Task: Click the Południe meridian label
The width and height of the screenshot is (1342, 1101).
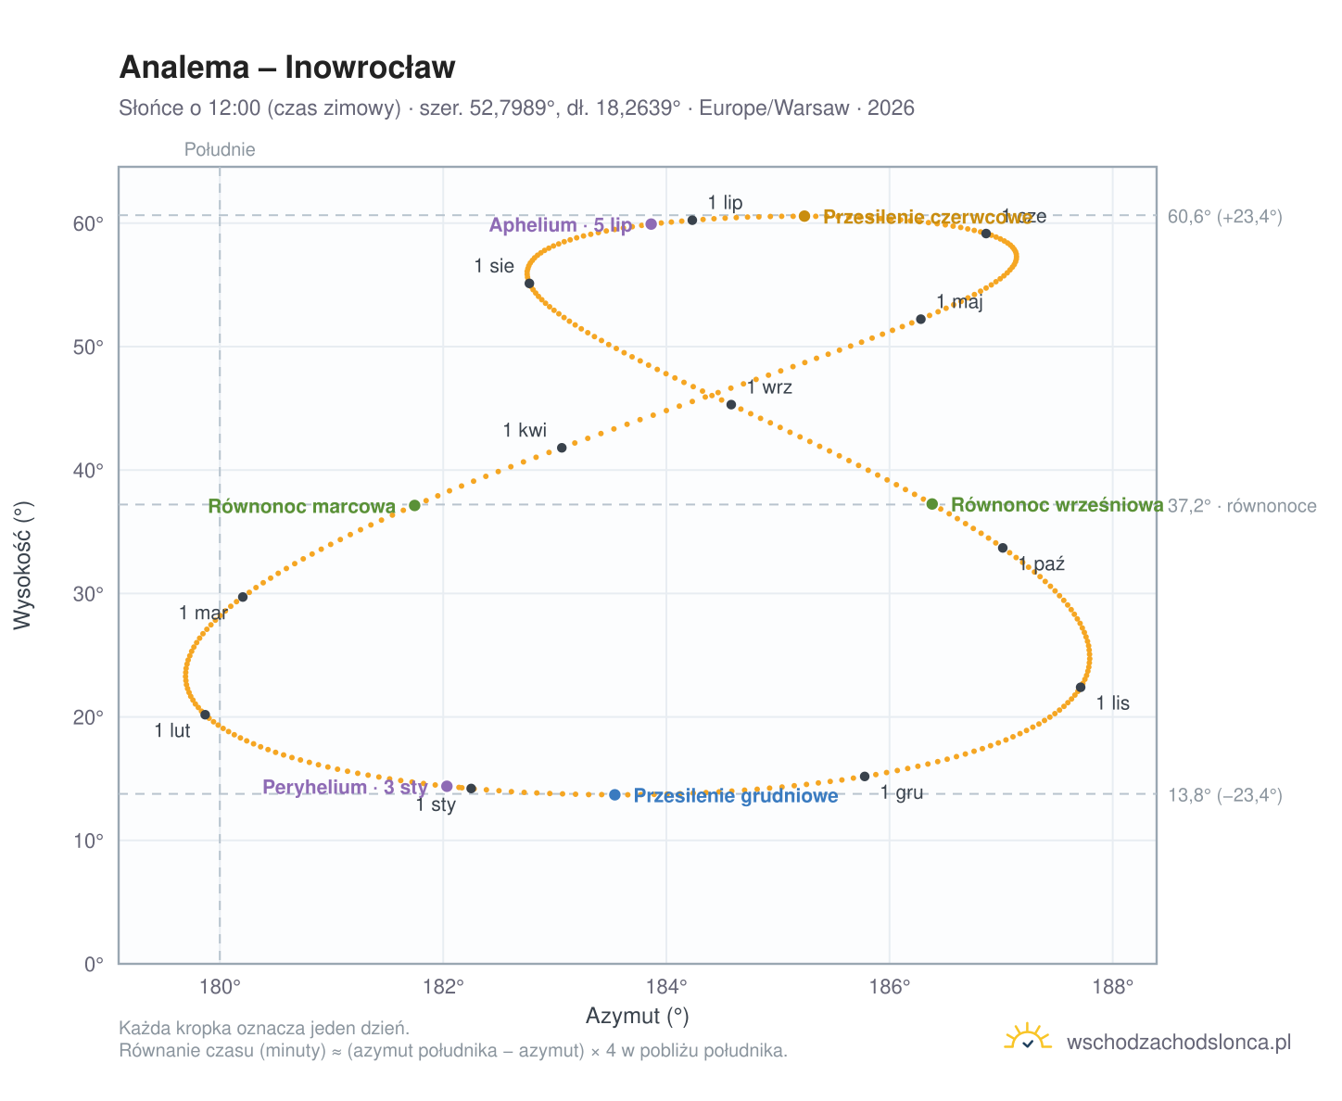Action: click(220, 149)
